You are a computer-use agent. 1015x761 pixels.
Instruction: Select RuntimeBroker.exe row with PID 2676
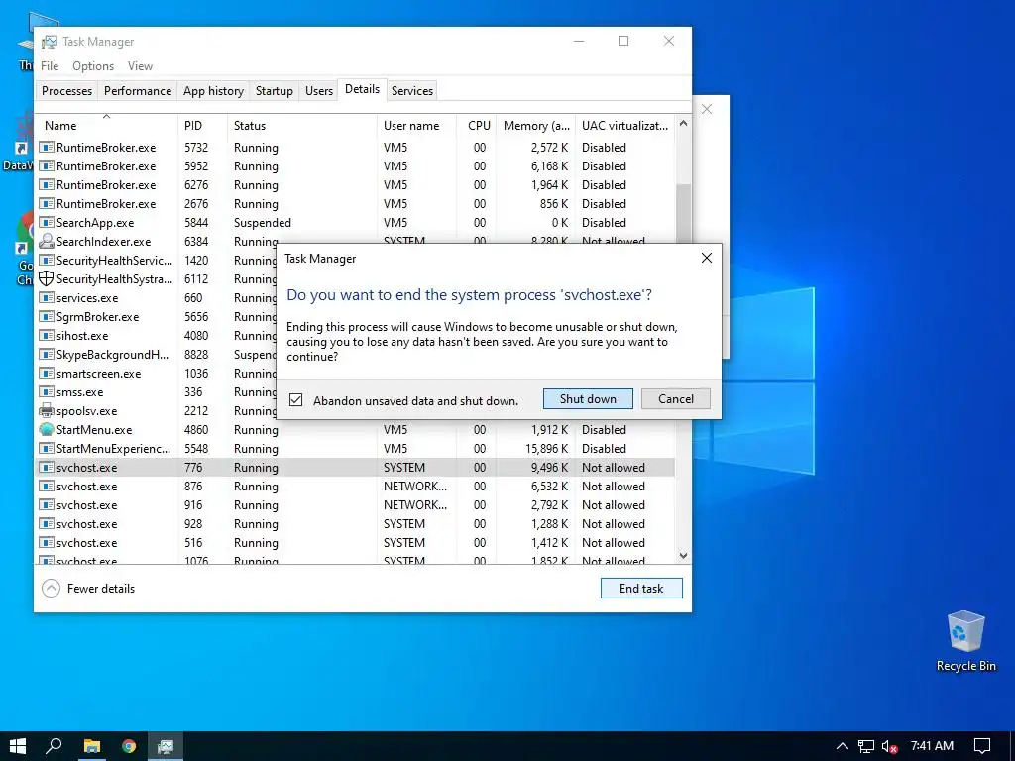[356, 204]
